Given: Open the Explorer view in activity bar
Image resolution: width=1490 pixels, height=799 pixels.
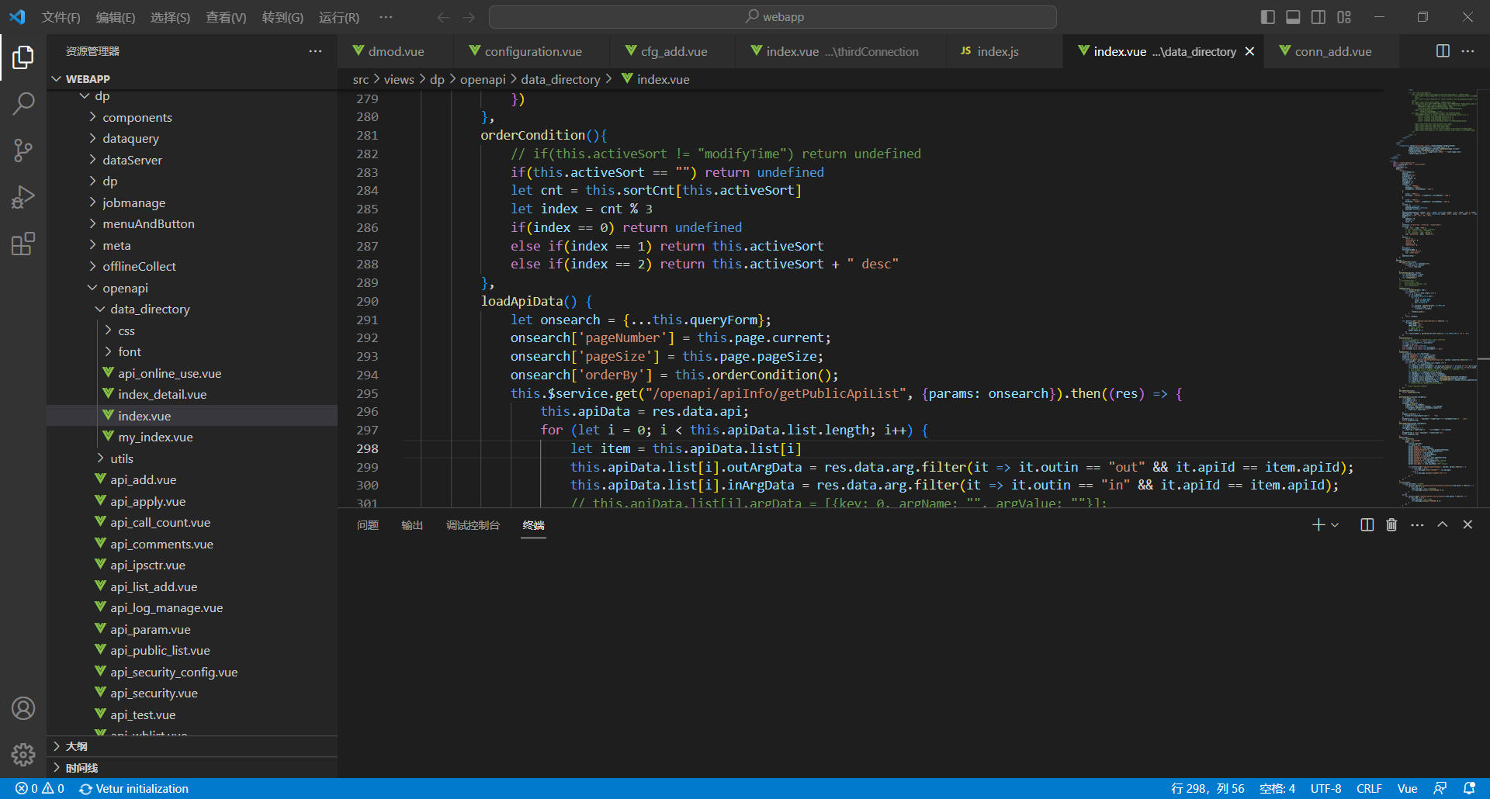Looking at the screenshot, I should point(23,57).
